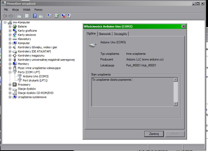The height and width of the screenshot is (151, 208).
Task: Expand the Karty graficzne node
Action: click(10, 31)
